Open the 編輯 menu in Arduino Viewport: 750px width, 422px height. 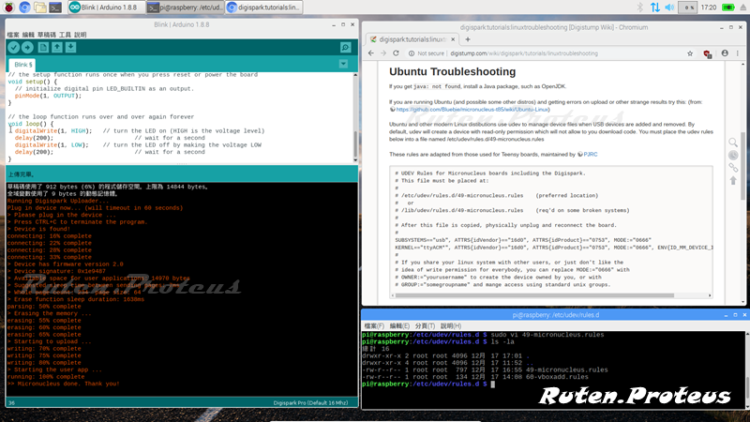[28, 35]
